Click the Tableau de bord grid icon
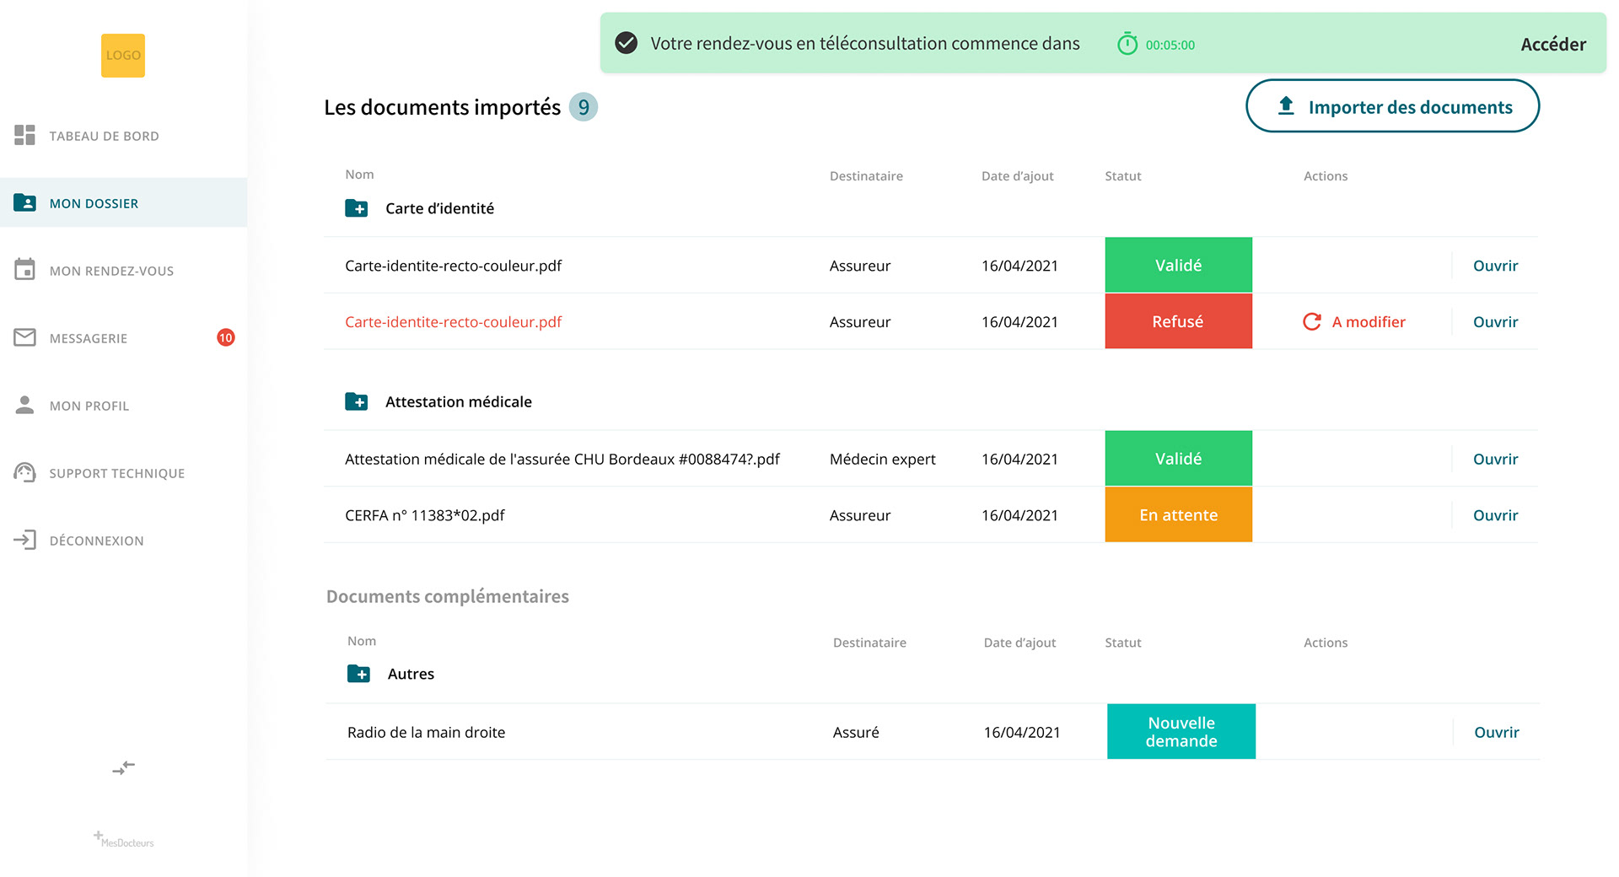 [24, 135]
